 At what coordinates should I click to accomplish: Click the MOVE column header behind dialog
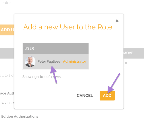(x=128, y=53)
